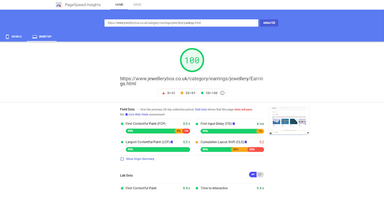
Task: Open the field data link
Action: pos(201,109)
